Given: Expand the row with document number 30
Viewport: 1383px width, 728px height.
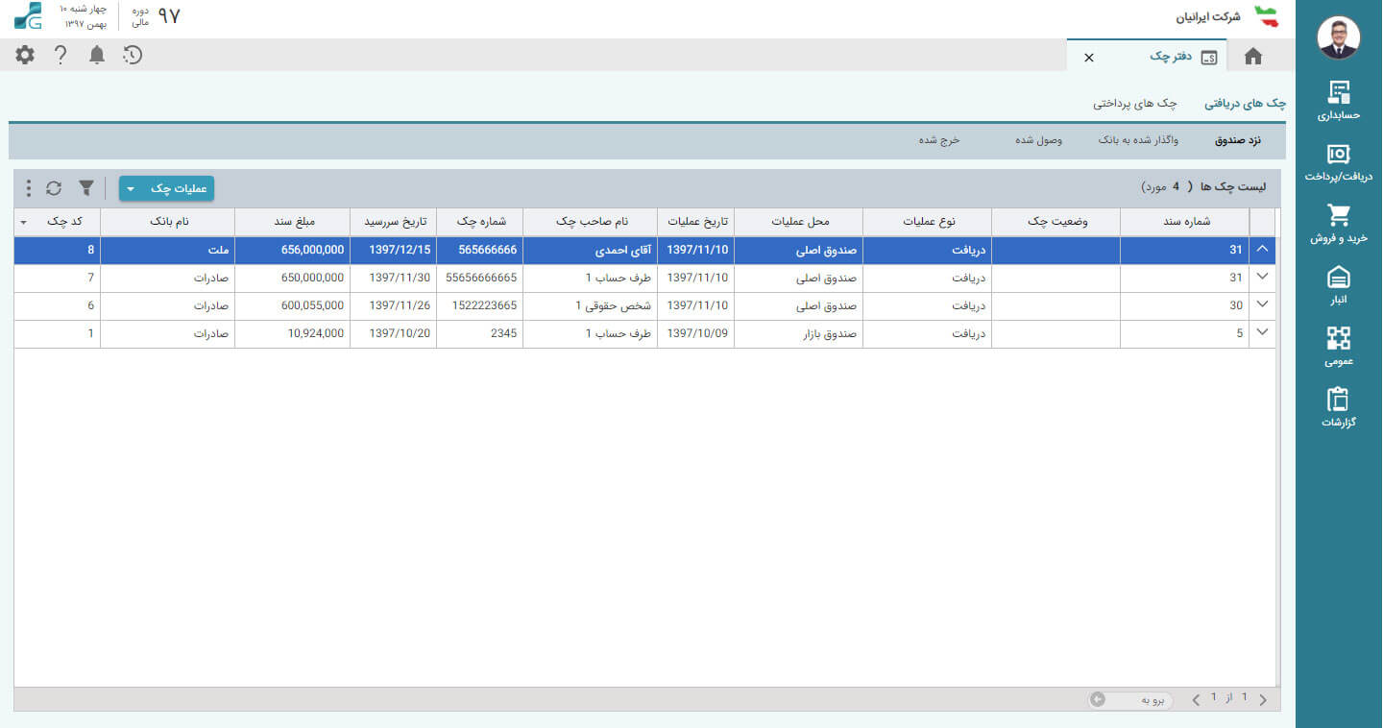Looking at the screenshot, I should point(1262,305).
